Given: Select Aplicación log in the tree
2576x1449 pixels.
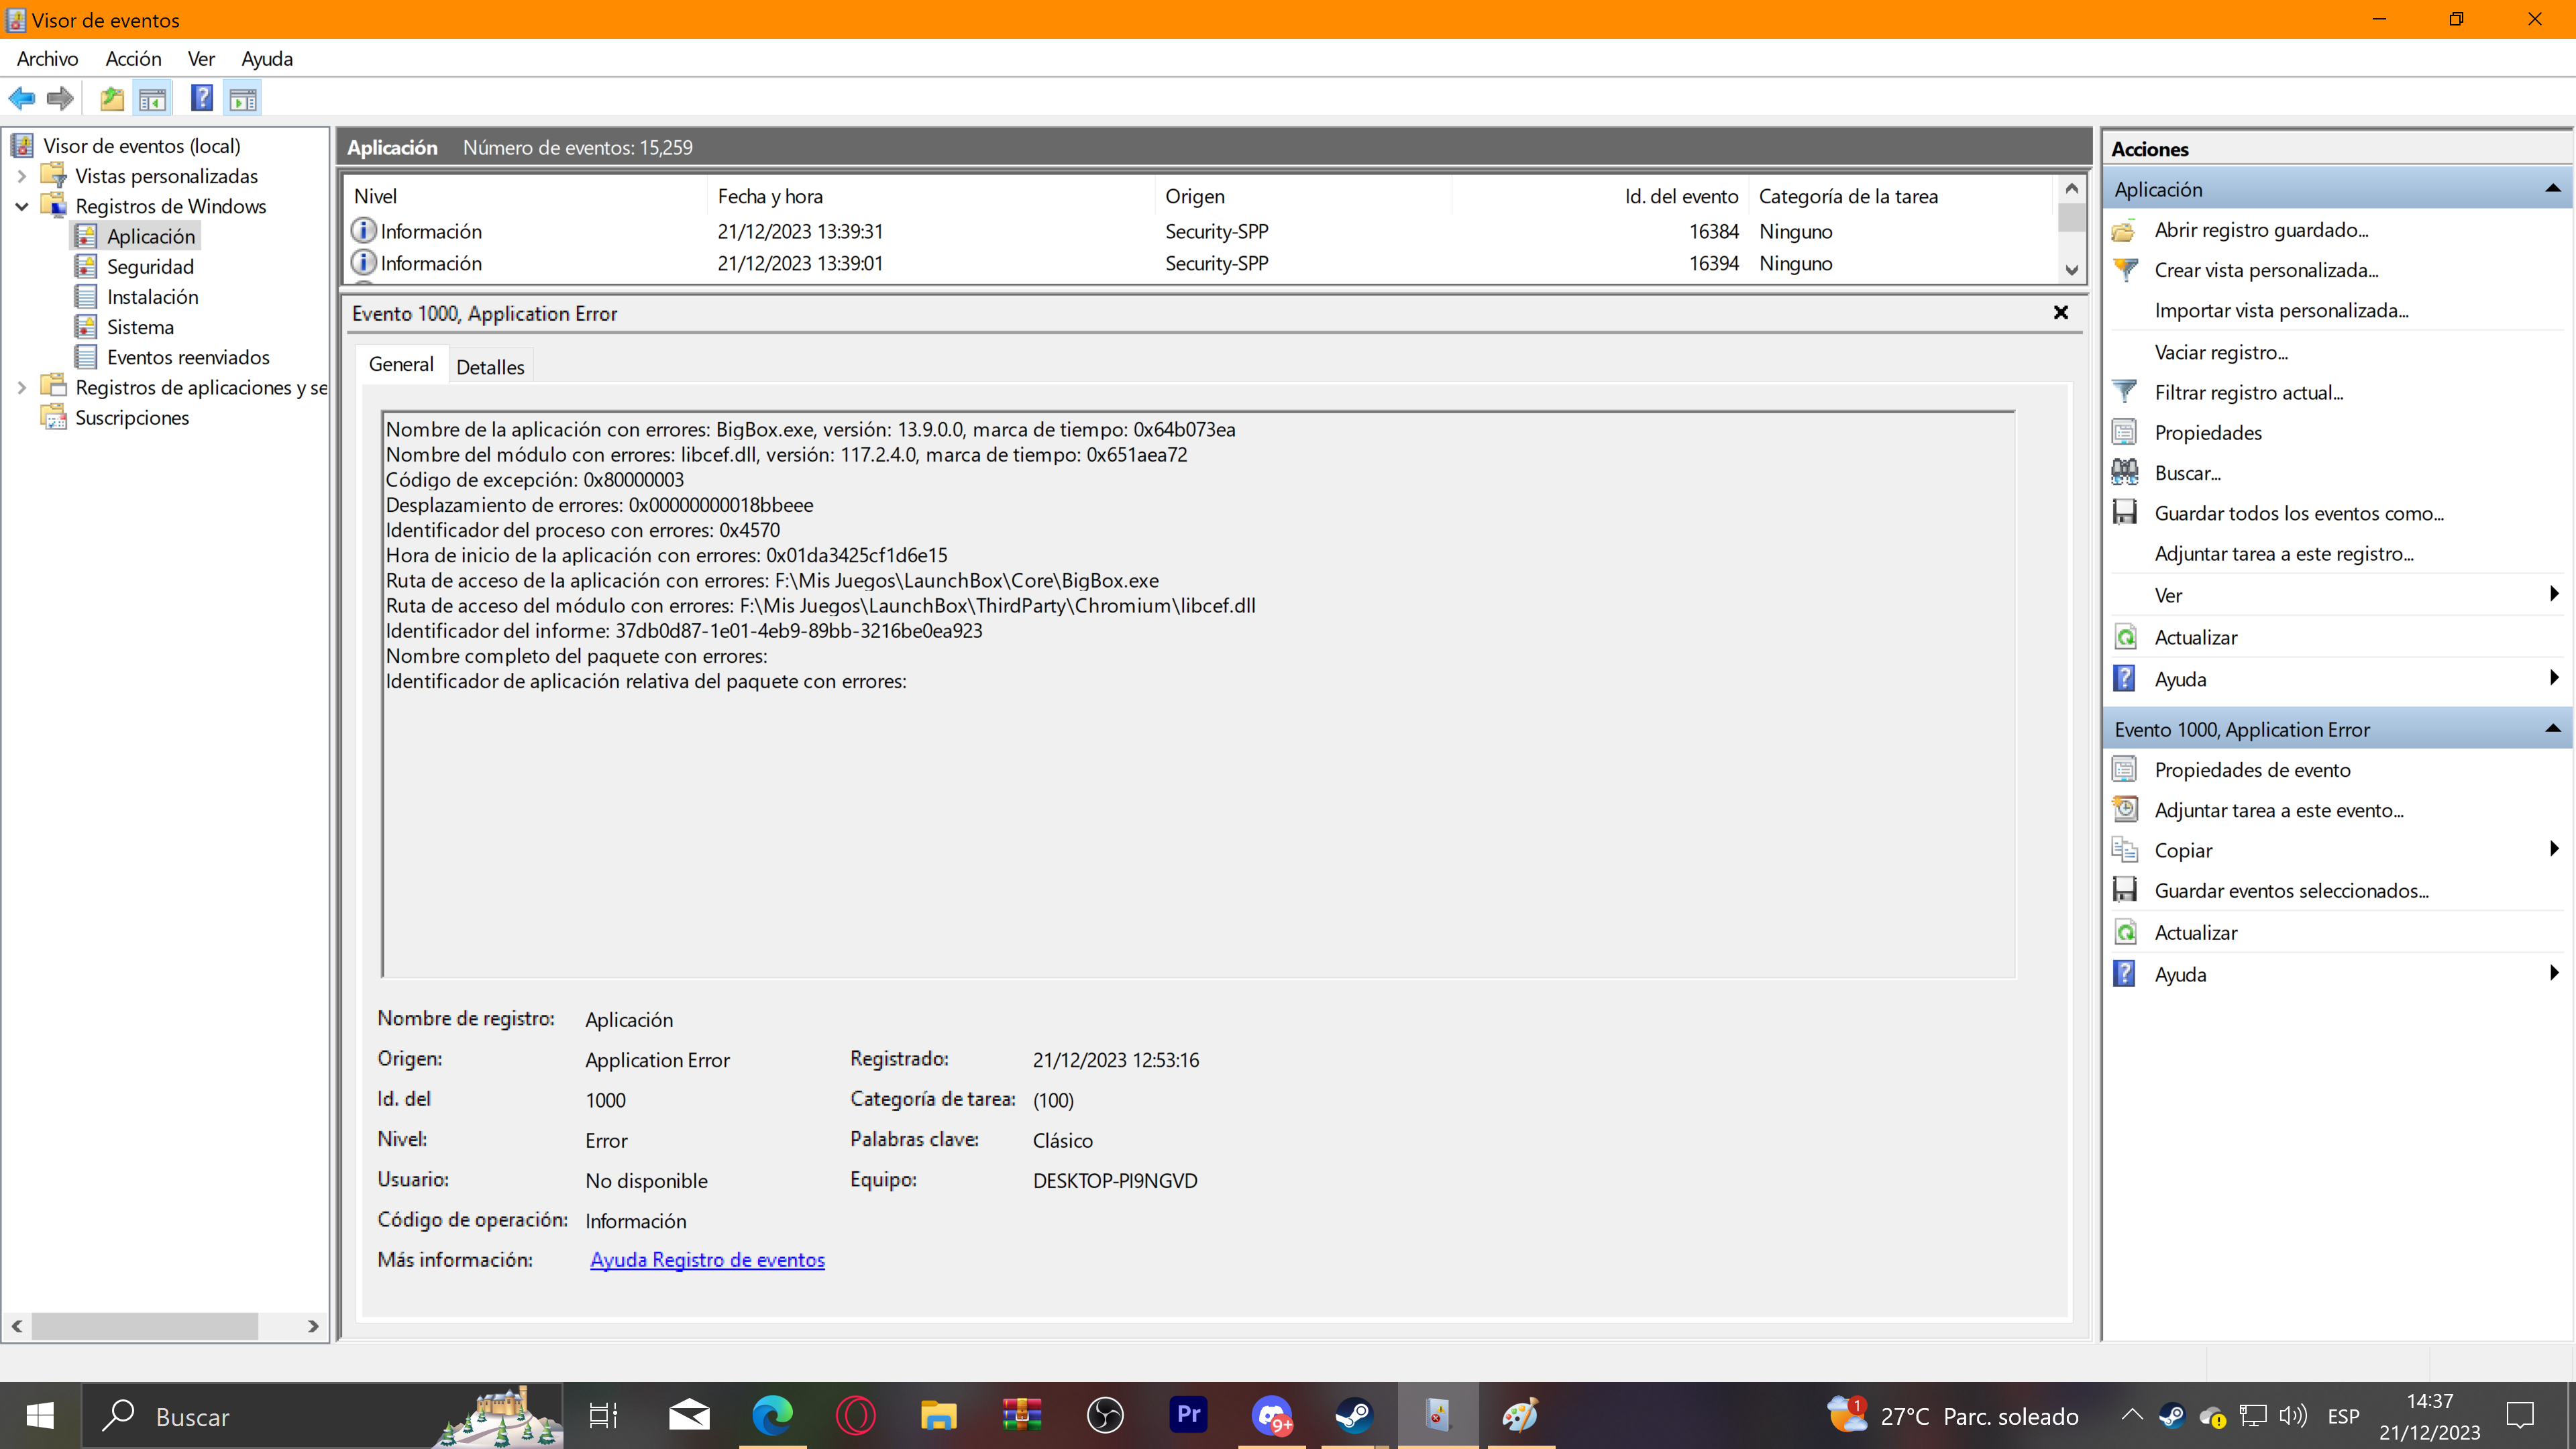Looking at the screenshot, I should point(151,236).
